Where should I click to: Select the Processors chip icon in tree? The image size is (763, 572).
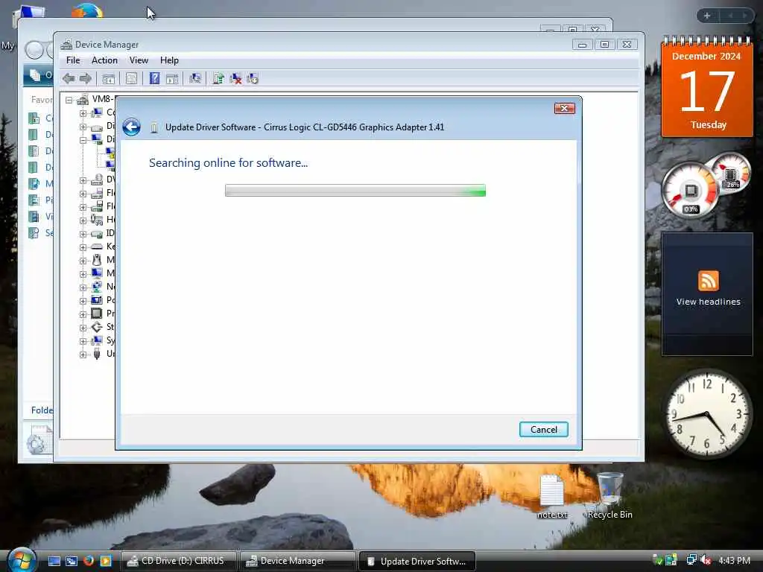tap(97, 314)
